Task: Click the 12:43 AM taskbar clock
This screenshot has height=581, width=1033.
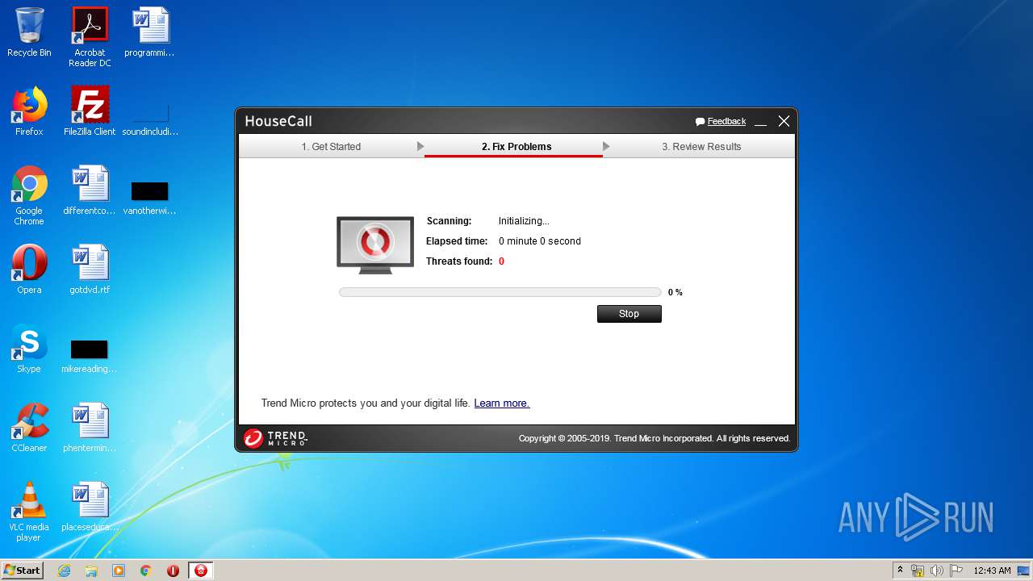Action: point(992,571)
